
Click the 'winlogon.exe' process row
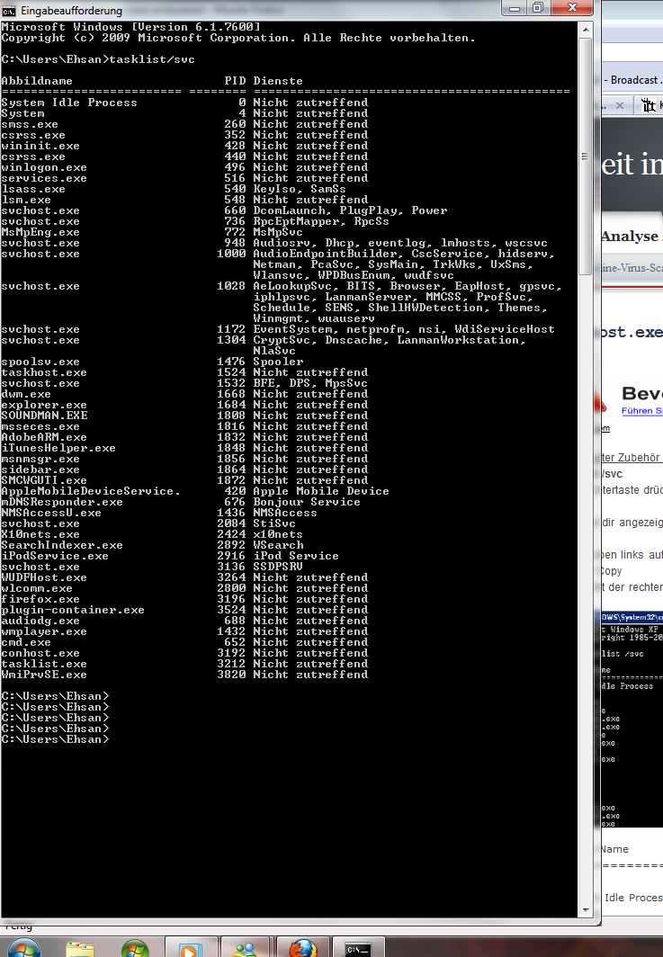coord(184,167)
